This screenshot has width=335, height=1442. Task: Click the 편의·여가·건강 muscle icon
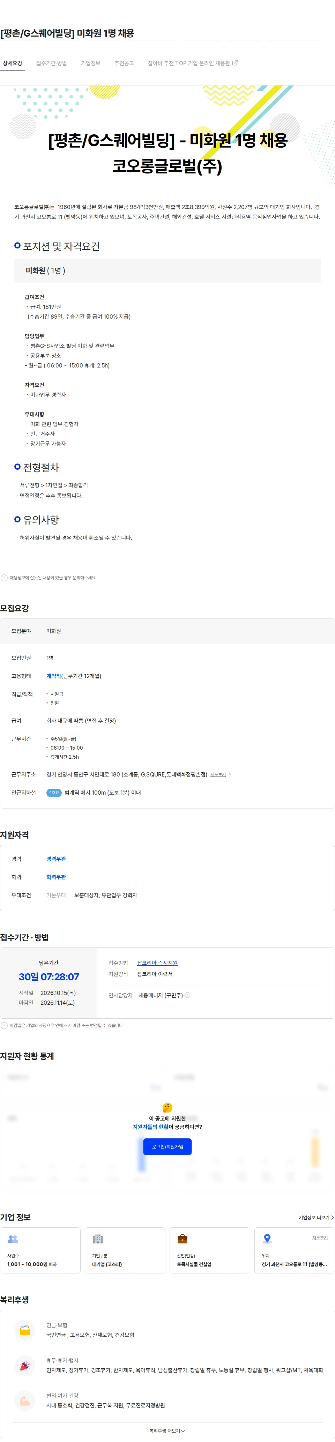[x=25, y=1401]
